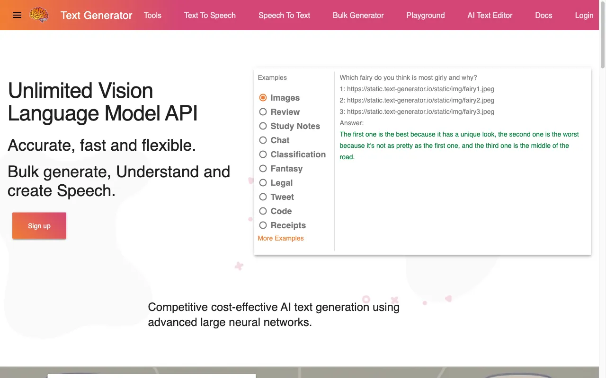The height and width of the screenshot is (378, 606).
Task: Click the 'Competitive cost-effective AI text generation' paragraph
Action: (274, 315)
